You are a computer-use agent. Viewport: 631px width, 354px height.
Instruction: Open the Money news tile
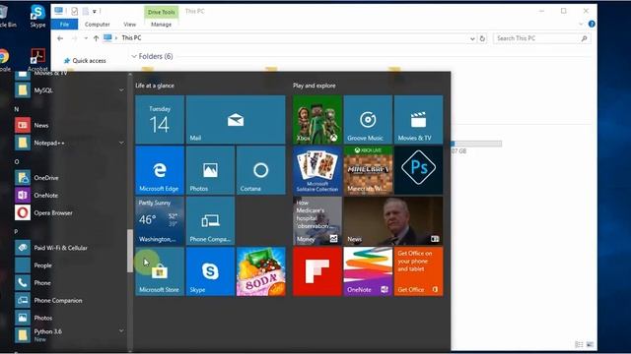(x=317, y=220)
